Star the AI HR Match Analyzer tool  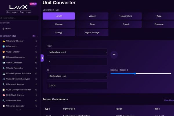click(36, 95)
